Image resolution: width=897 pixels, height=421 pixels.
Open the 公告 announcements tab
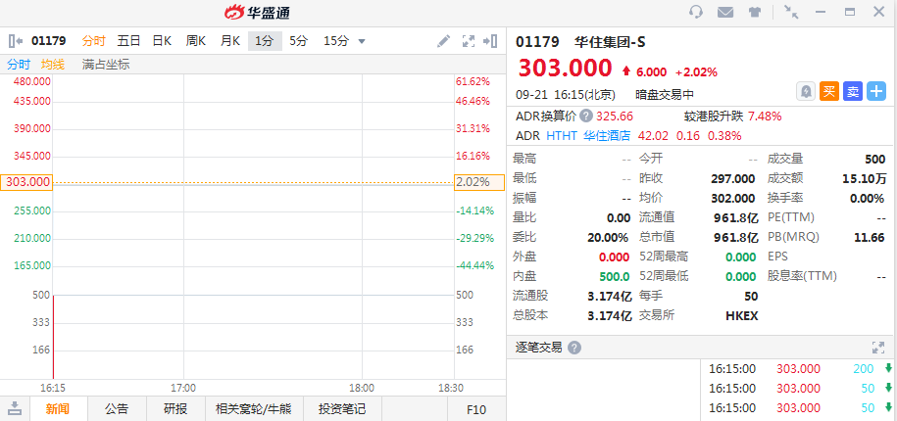117,409
